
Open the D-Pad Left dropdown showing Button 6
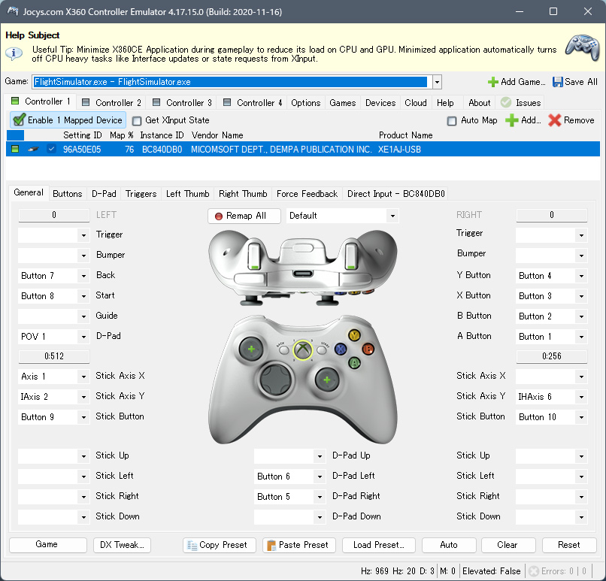[320, 477]
